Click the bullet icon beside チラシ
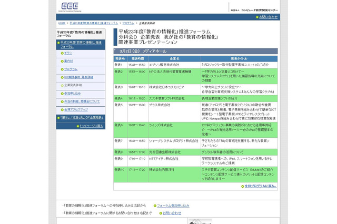The width and height of the screenshot is (337, 224). pos(62,53)
